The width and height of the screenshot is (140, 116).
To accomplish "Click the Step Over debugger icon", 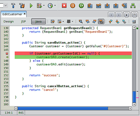I will [x=90, y=6].
